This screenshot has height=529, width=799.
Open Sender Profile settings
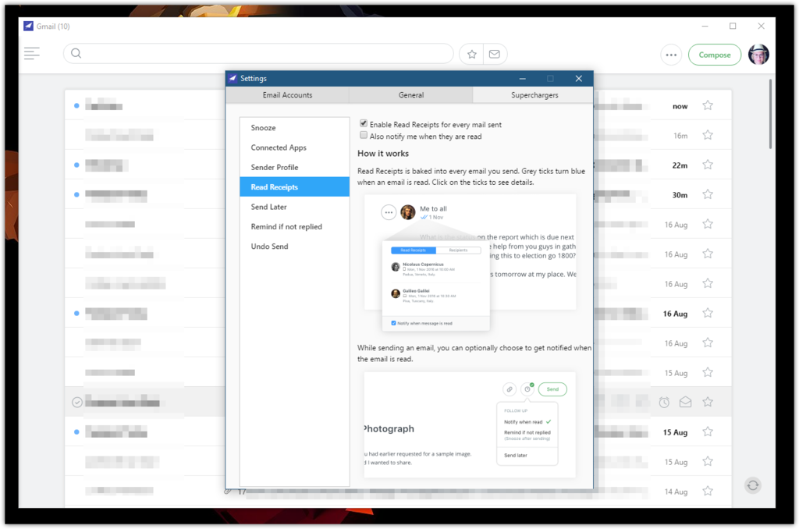[x=294, y=167]
